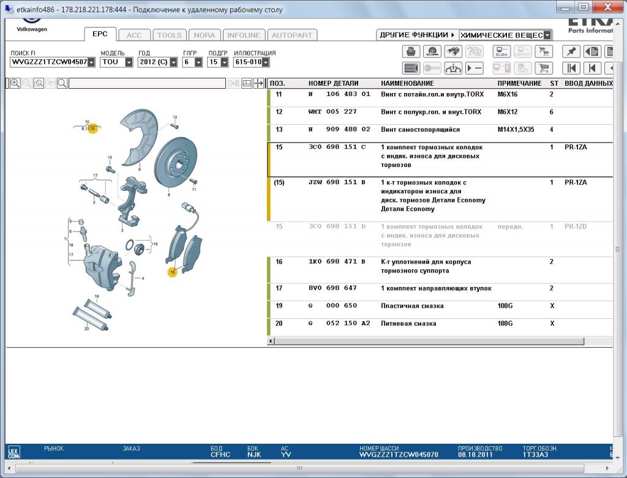Switch to the INFOLINE tab
The height and width of the screenshot is (478, 627).
click(x=244, y=35)
